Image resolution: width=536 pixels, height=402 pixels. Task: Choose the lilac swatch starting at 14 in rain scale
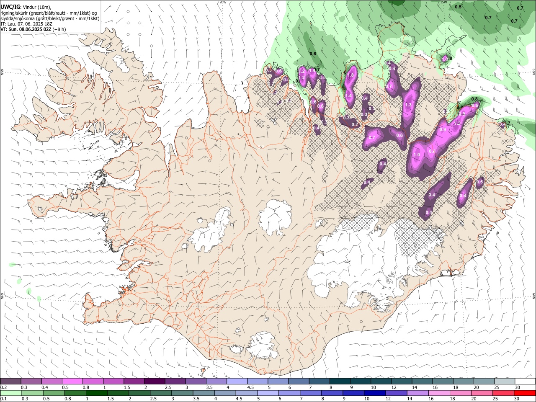(x=418, y=393)
